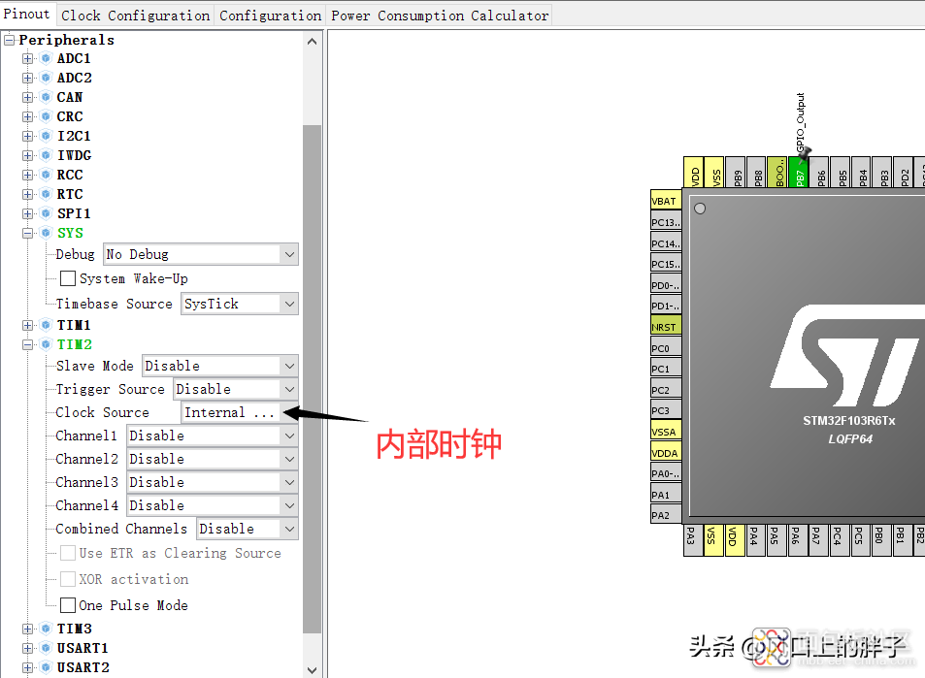
Task: Click the scrollbar down arrow
Action: point(313,670)
